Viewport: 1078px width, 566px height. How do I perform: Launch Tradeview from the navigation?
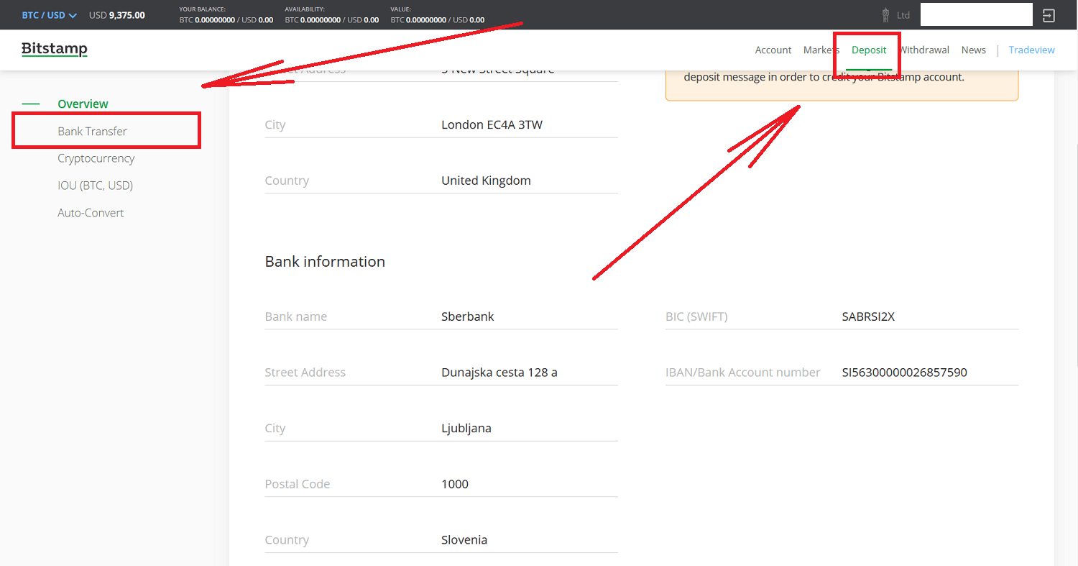tap(1031, 50)
